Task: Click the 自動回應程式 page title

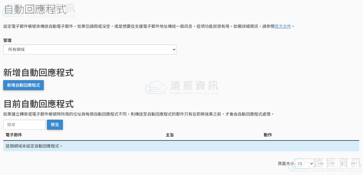Action: 35,10
